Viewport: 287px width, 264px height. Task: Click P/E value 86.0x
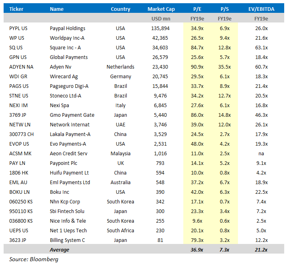[x=197, y=115]
